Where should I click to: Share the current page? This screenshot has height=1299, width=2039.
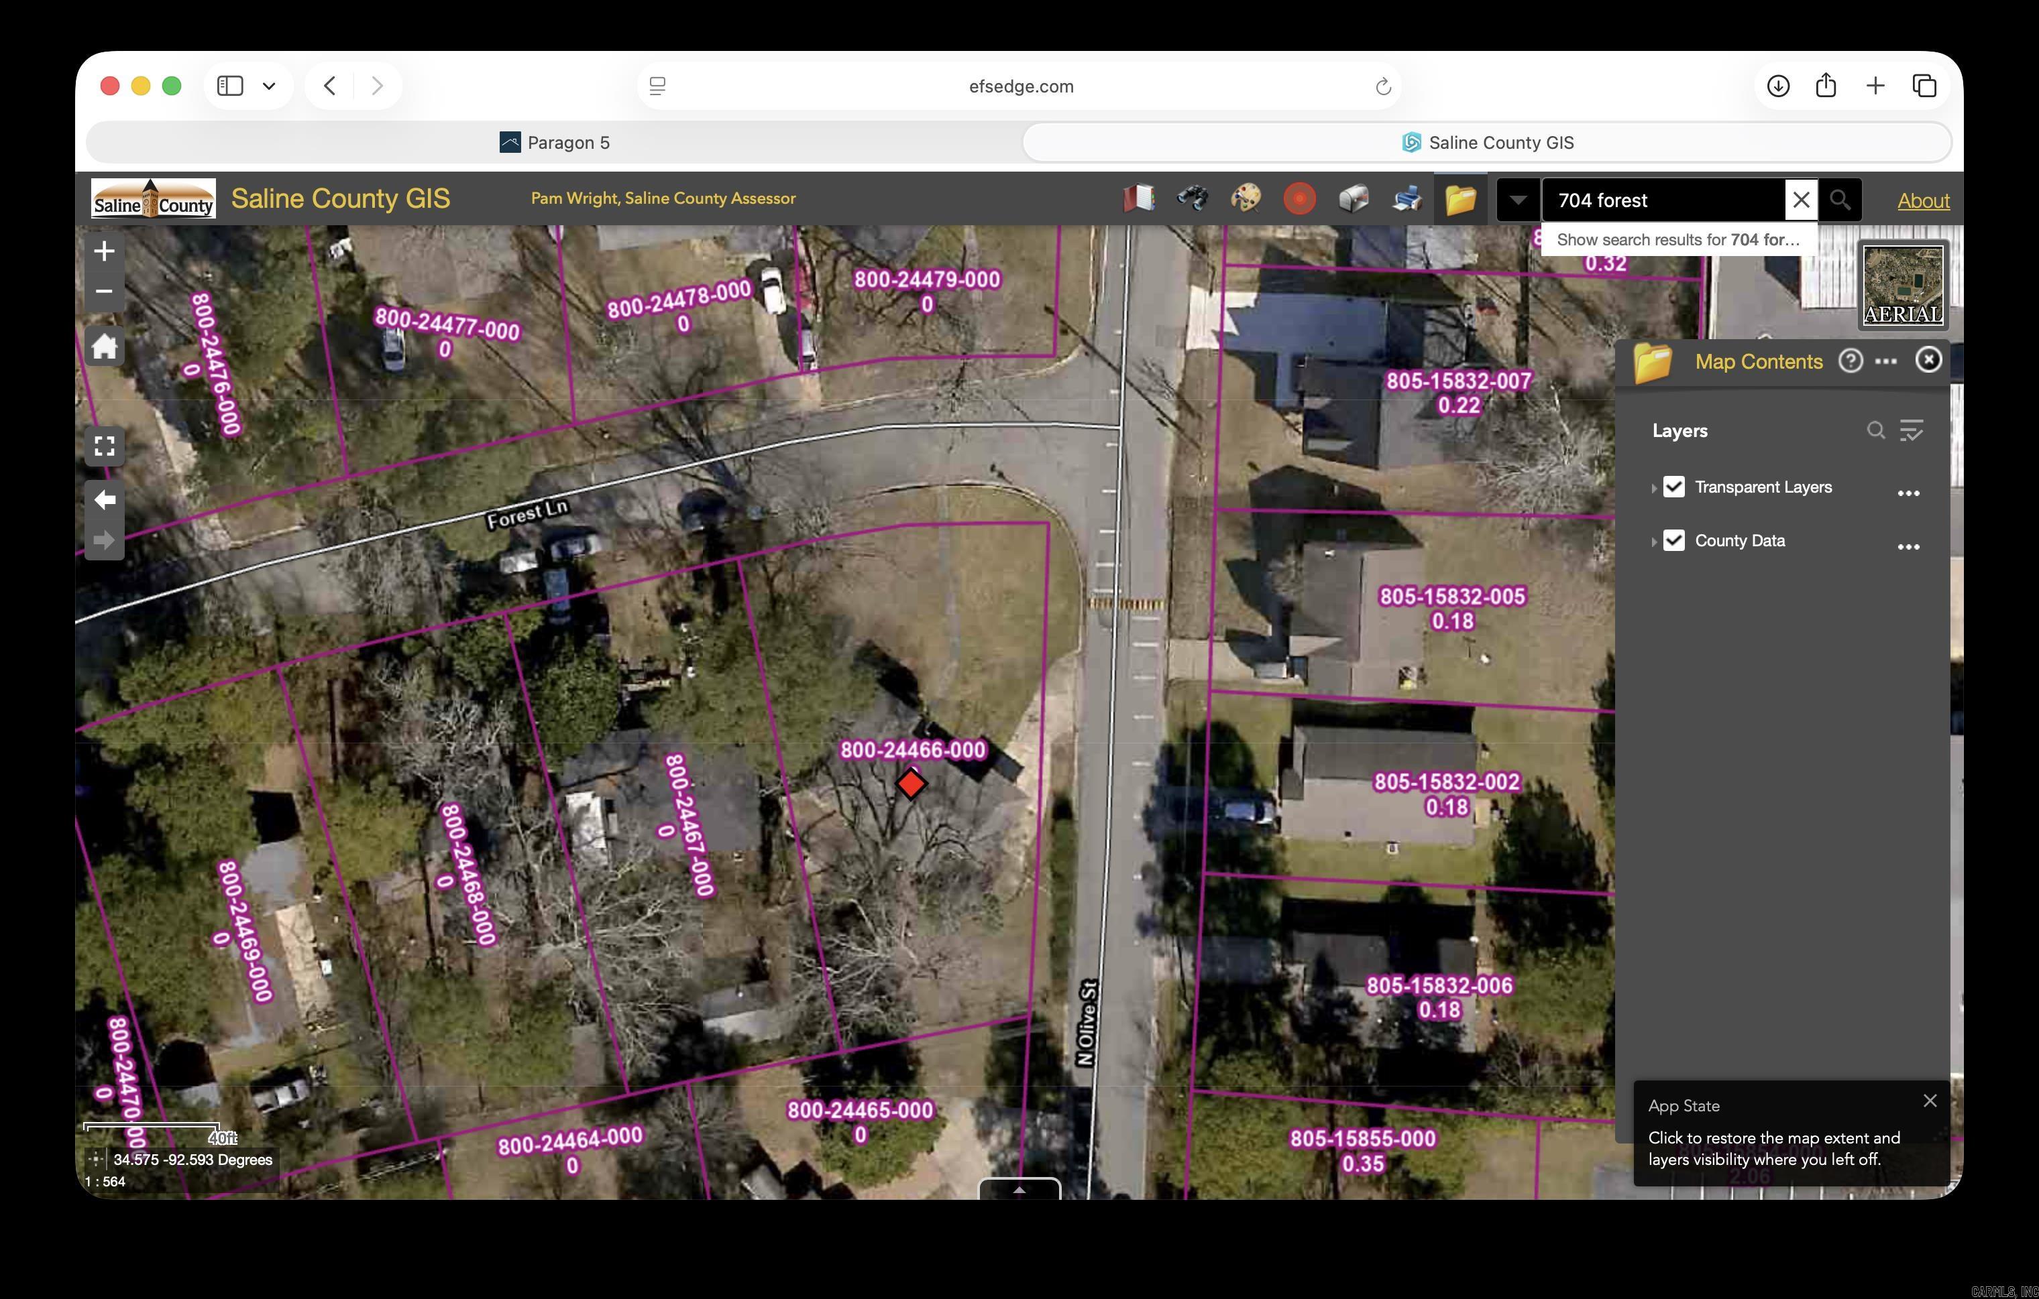[1826, 84]
